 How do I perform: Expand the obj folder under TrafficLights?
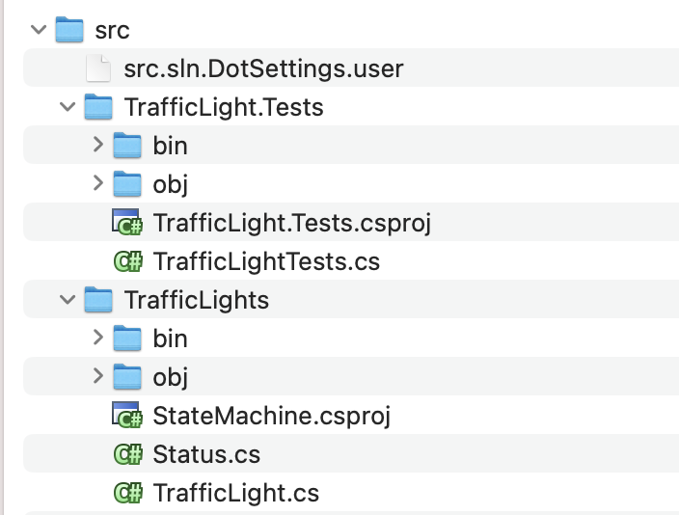(96, 377)
